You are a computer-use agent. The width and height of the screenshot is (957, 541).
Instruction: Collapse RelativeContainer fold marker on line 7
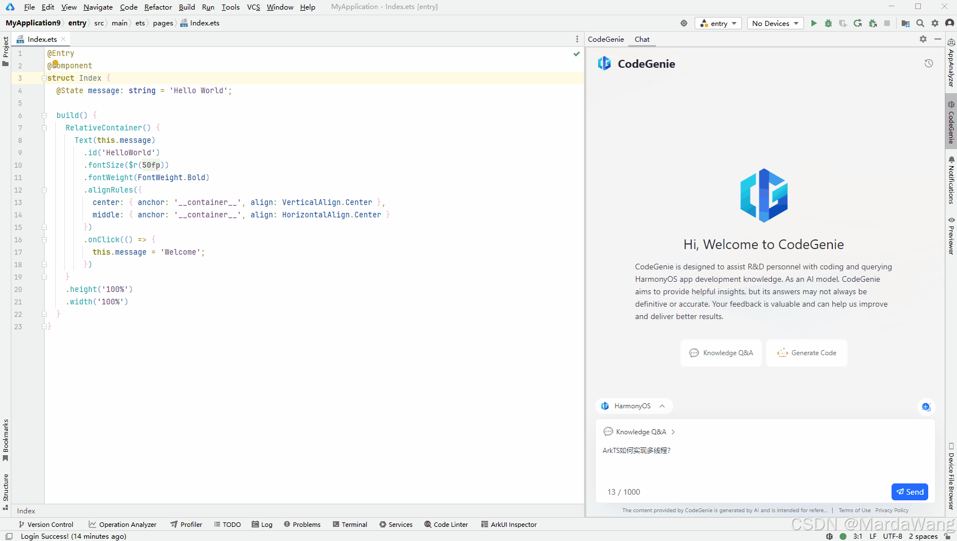[x=44, y=128]
